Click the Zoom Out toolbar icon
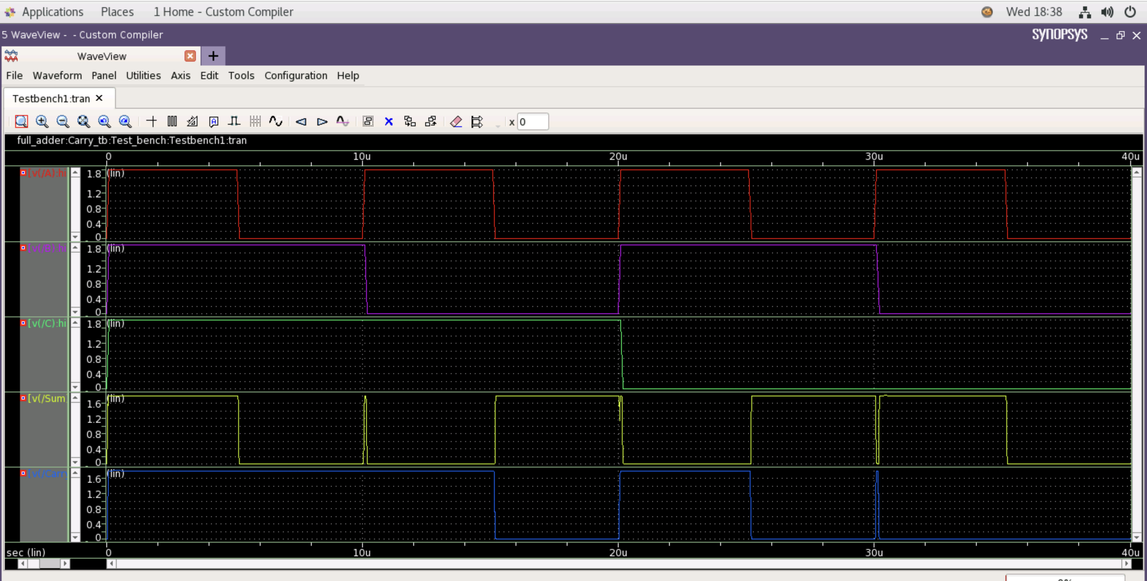This screenshot has height=581, width=1147. click(x=63, y=121)
